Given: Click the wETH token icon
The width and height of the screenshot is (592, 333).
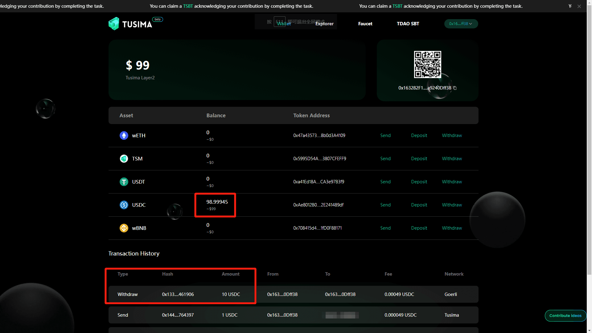Looking at the screenshot, I should (x=124, y=135).
